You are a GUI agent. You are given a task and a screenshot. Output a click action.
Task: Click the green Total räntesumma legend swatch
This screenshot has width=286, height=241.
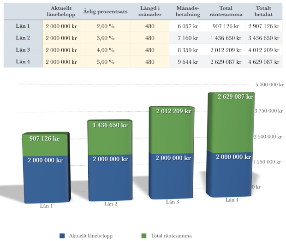143,235
